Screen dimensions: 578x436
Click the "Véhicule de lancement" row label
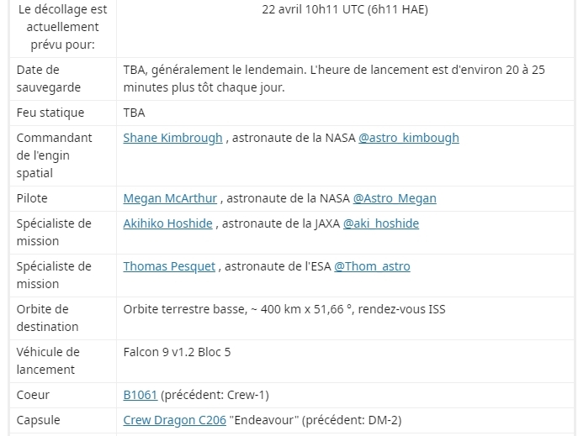click(48, 360)
